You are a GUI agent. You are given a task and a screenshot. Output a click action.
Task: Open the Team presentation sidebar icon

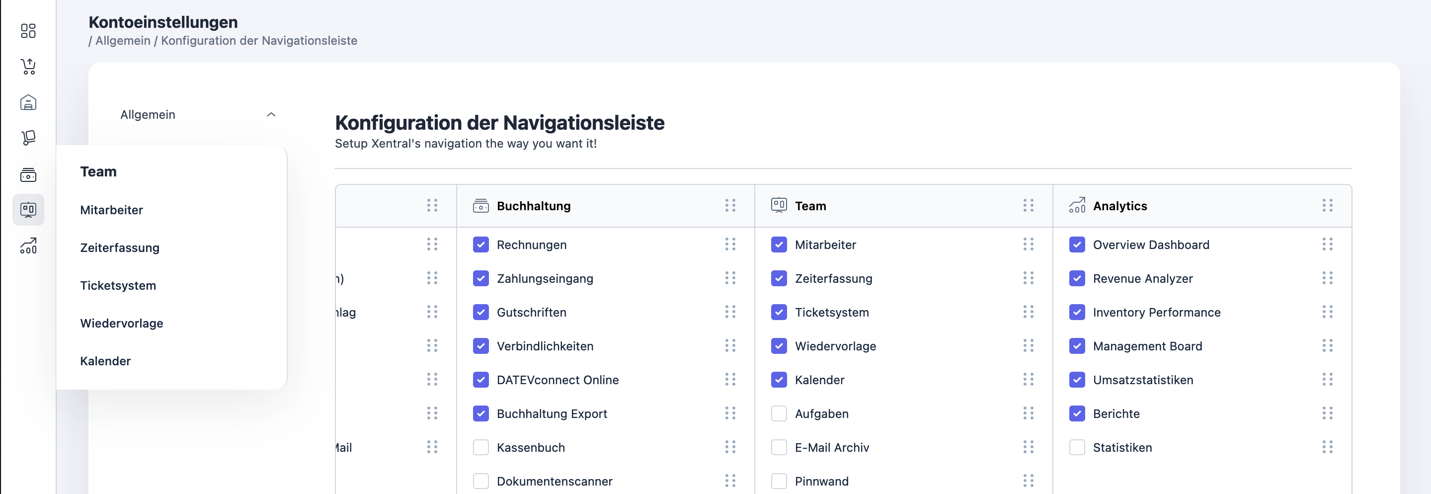[x=28, y=210]
